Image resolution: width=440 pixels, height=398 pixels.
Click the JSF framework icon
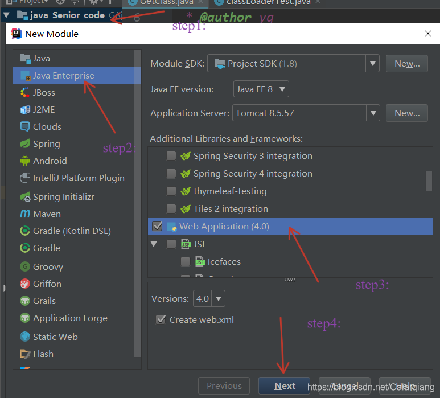(186, 244)
